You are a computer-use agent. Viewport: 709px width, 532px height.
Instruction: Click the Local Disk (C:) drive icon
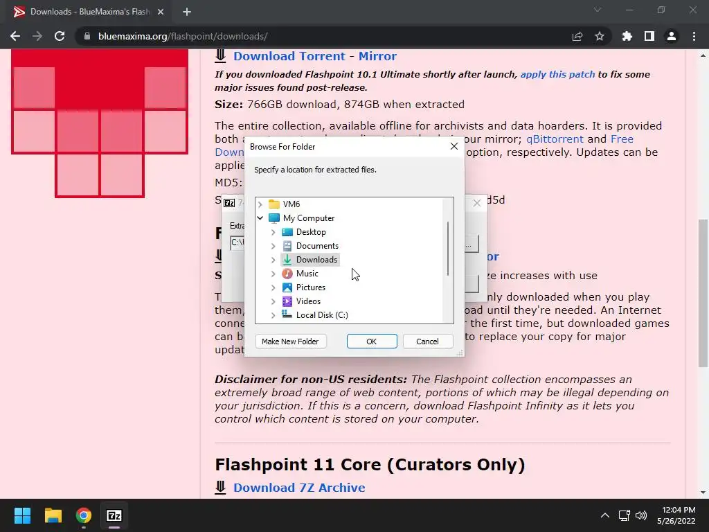287,314
